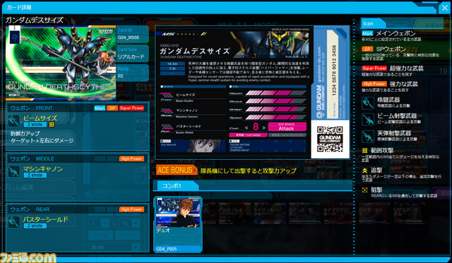Click the Super Power tag on FRONT weapon

131,108
